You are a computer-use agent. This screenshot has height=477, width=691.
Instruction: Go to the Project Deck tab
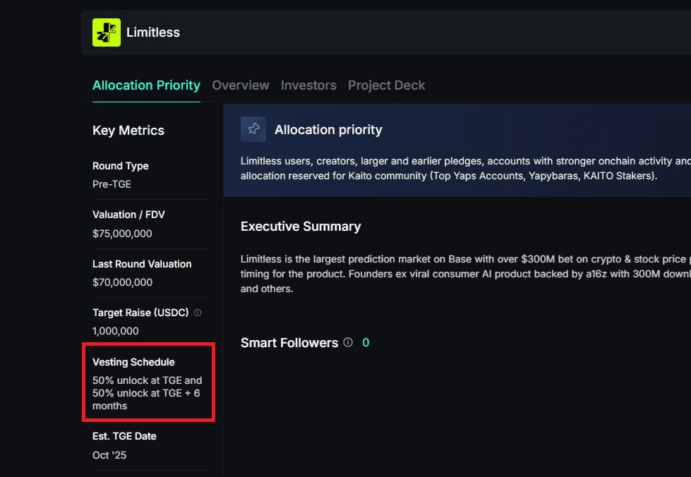click(386, 85)
